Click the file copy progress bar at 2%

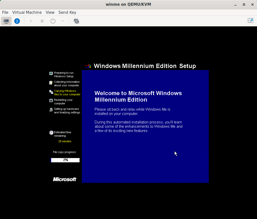click(65, 160)
